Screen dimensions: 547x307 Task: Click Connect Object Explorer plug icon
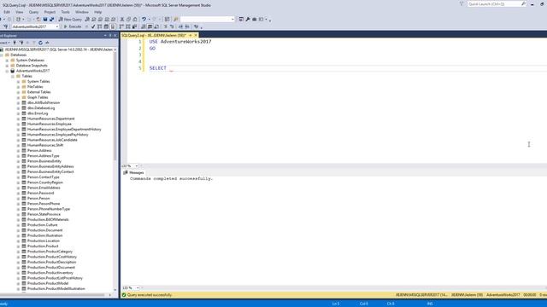(x=15, y=43)
